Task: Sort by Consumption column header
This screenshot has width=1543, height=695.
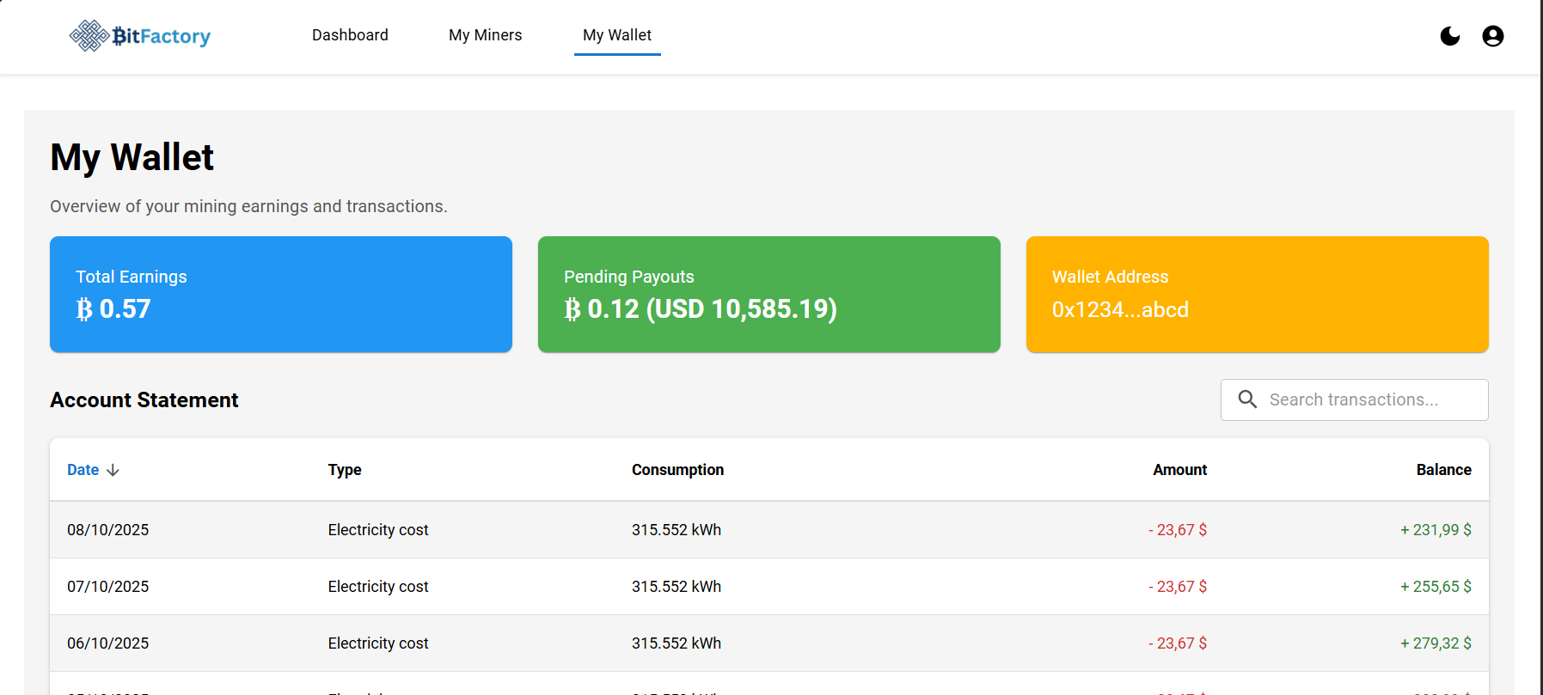Action: click(x=677, y=470)
